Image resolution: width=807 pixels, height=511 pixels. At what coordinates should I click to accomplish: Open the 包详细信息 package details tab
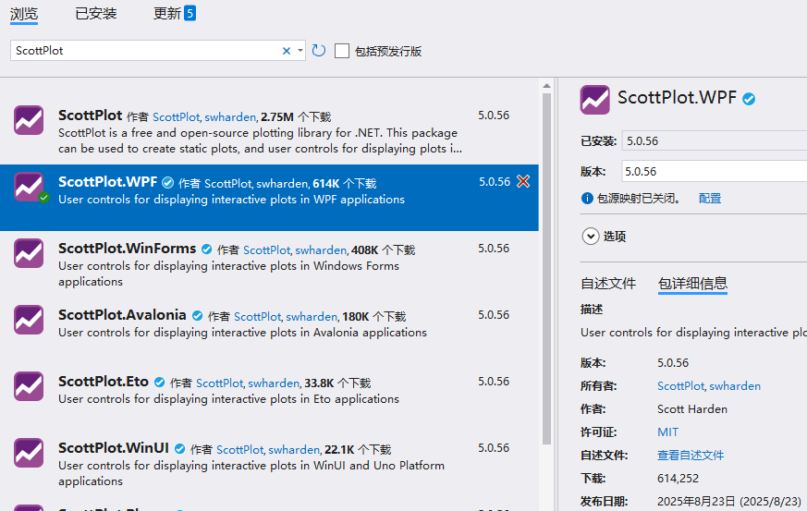pos(692,284)
